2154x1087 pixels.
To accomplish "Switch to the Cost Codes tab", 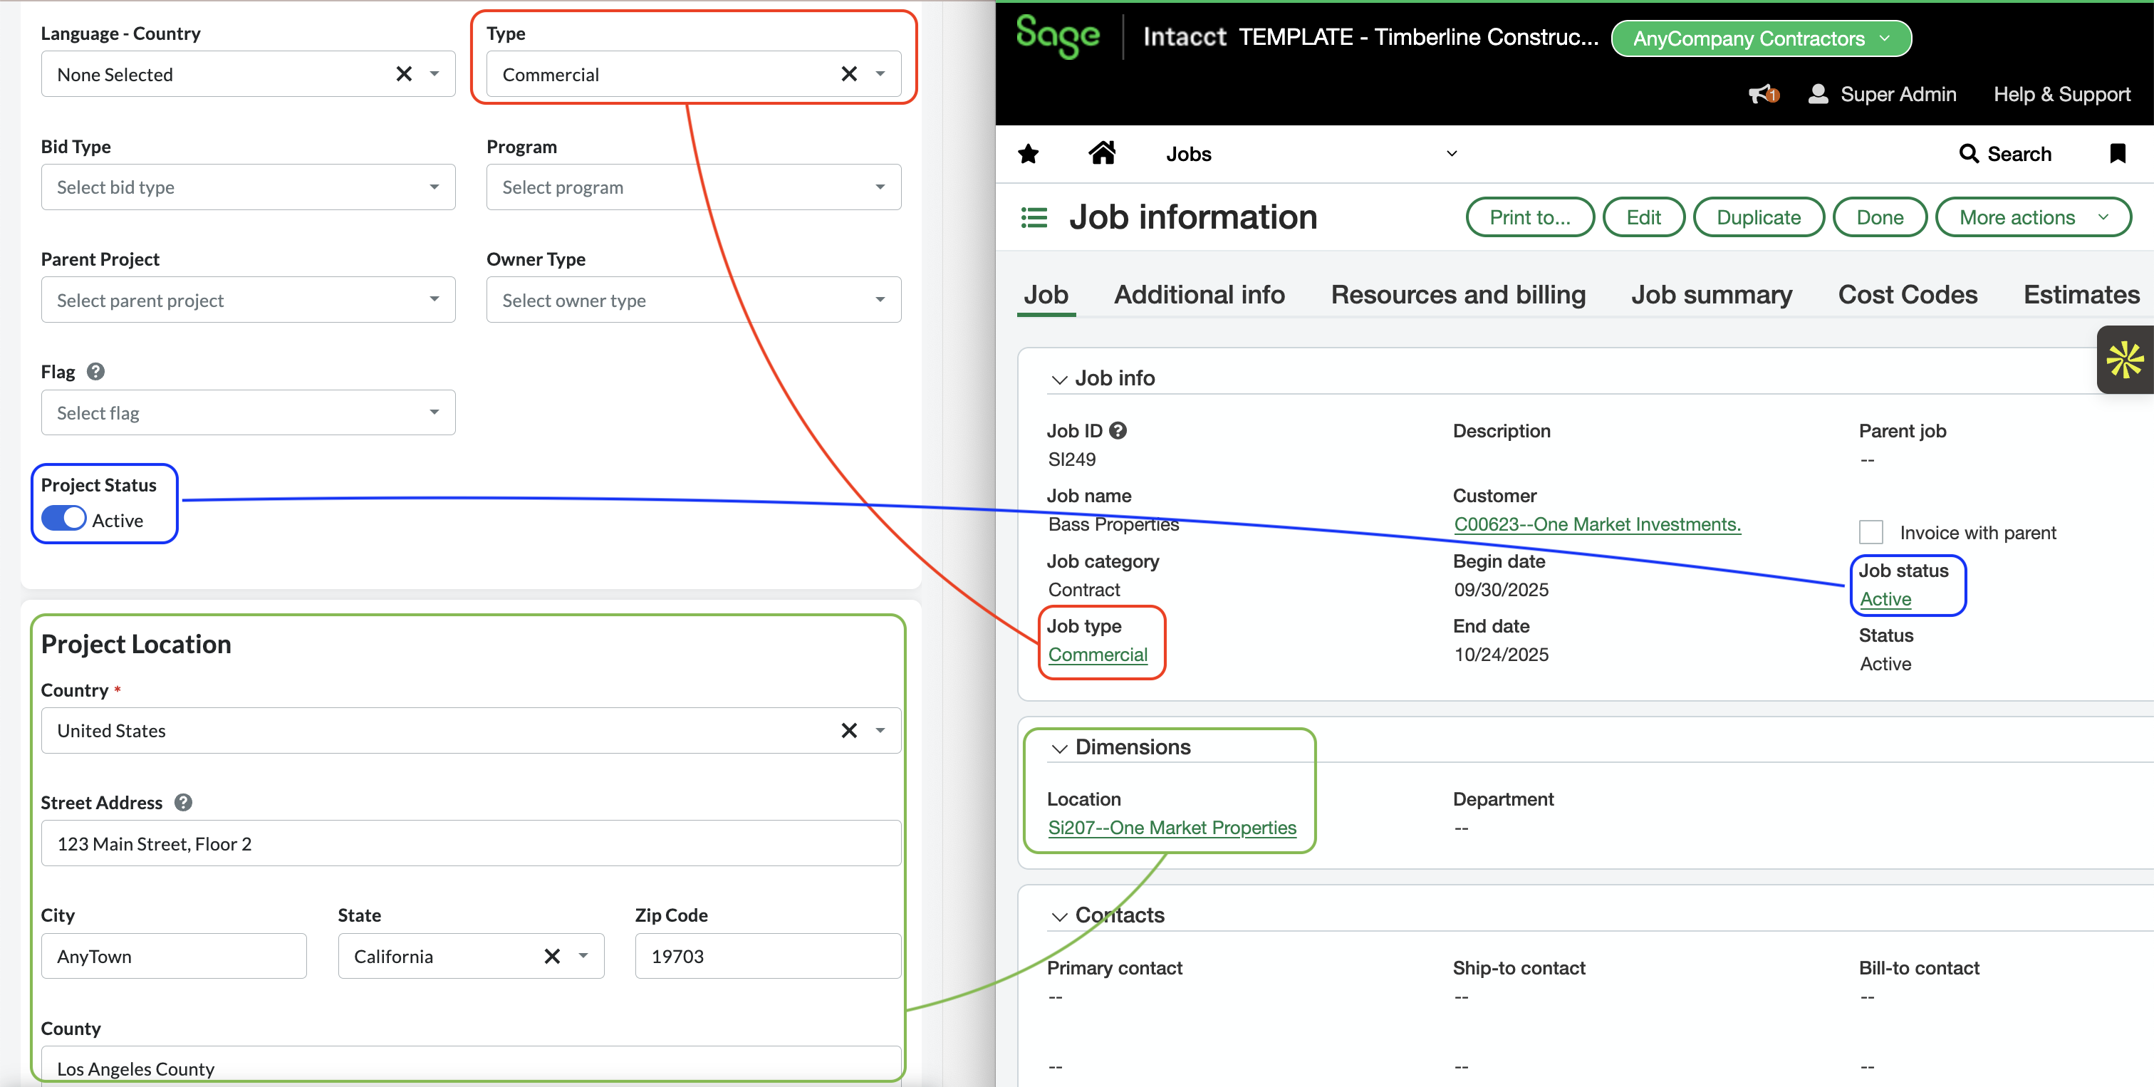I will 1908,294.
